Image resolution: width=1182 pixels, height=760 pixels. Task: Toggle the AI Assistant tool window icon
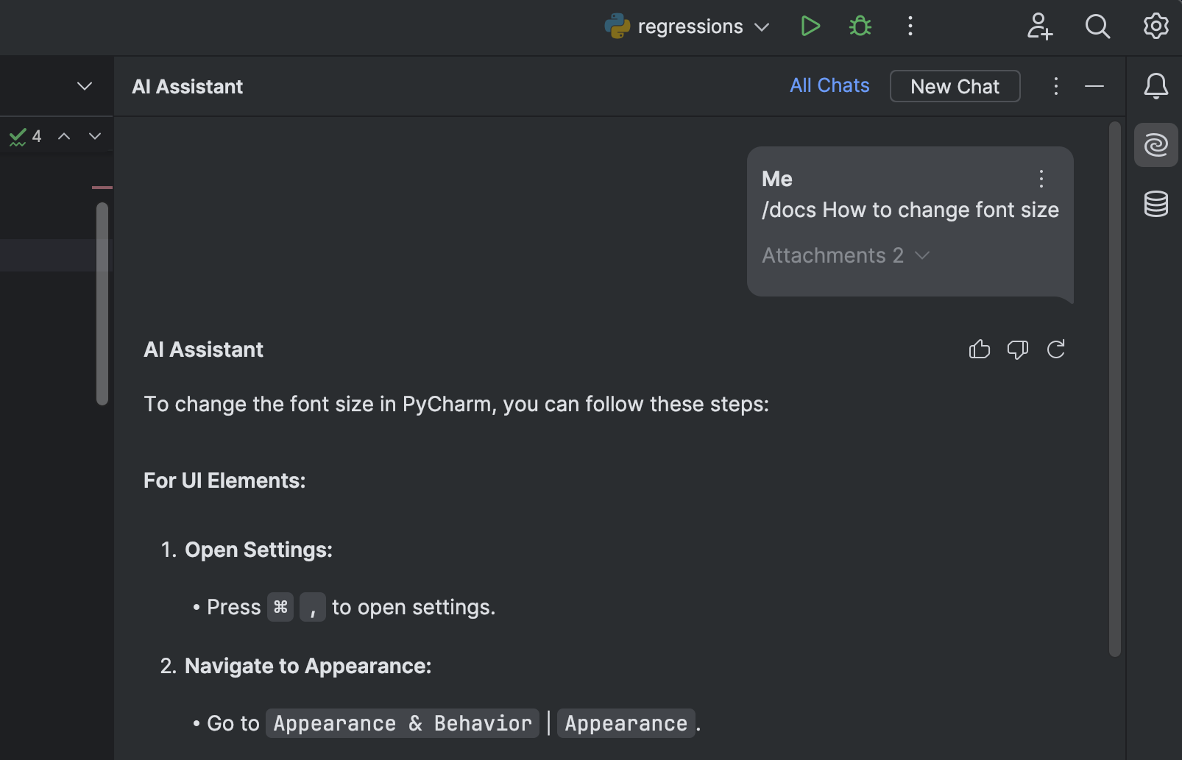pyautogui.click(x=1156, y=145)
